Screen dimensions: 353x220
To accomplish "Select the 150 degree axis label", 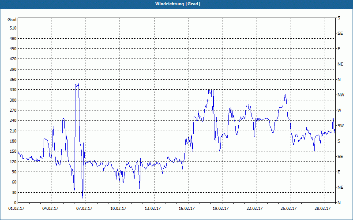I will tap(13, 151).
